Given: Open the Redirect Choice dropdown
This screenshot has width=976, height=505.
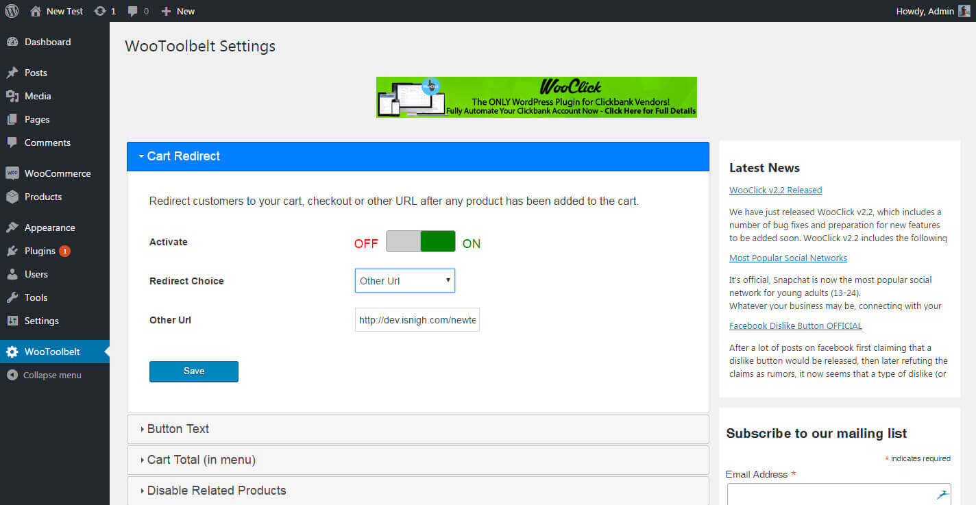Looking at the screenshot, I should [x=404, y=281].
